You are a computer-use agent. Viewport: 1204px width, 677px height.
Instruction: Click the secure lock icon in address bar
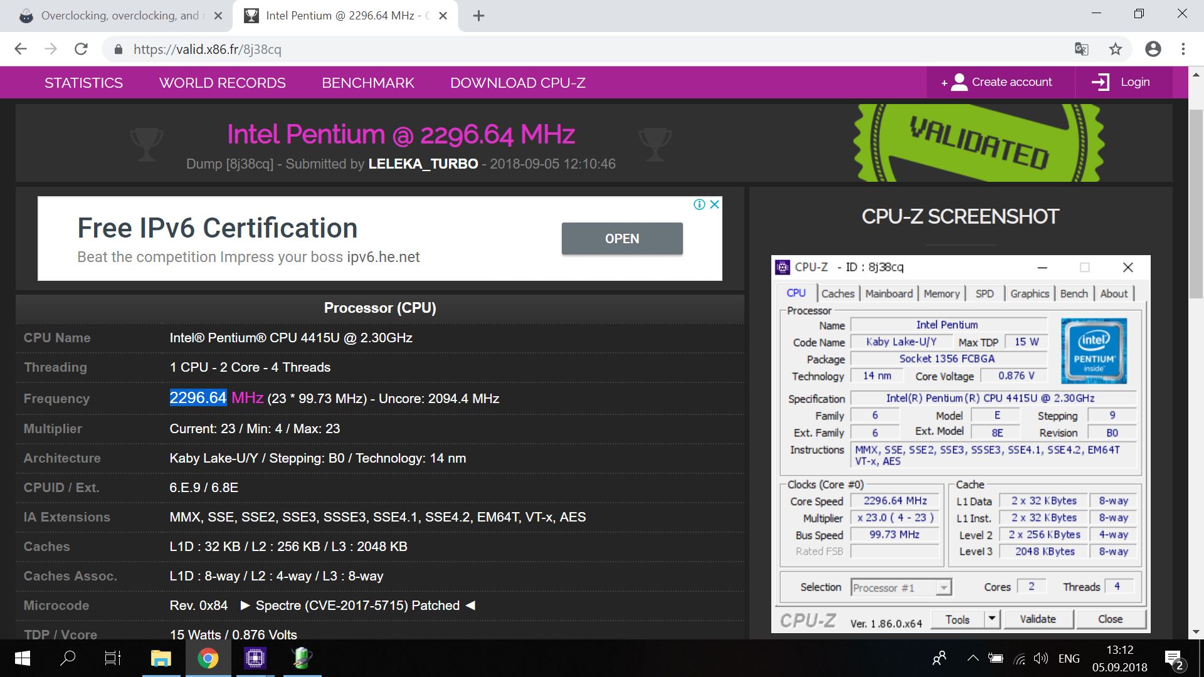point(118,50)
